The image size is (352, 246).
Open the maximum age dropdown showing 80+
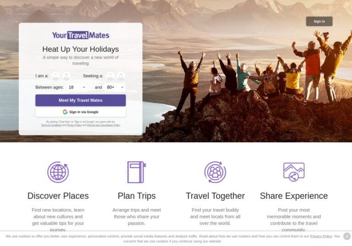click(115, 87)
